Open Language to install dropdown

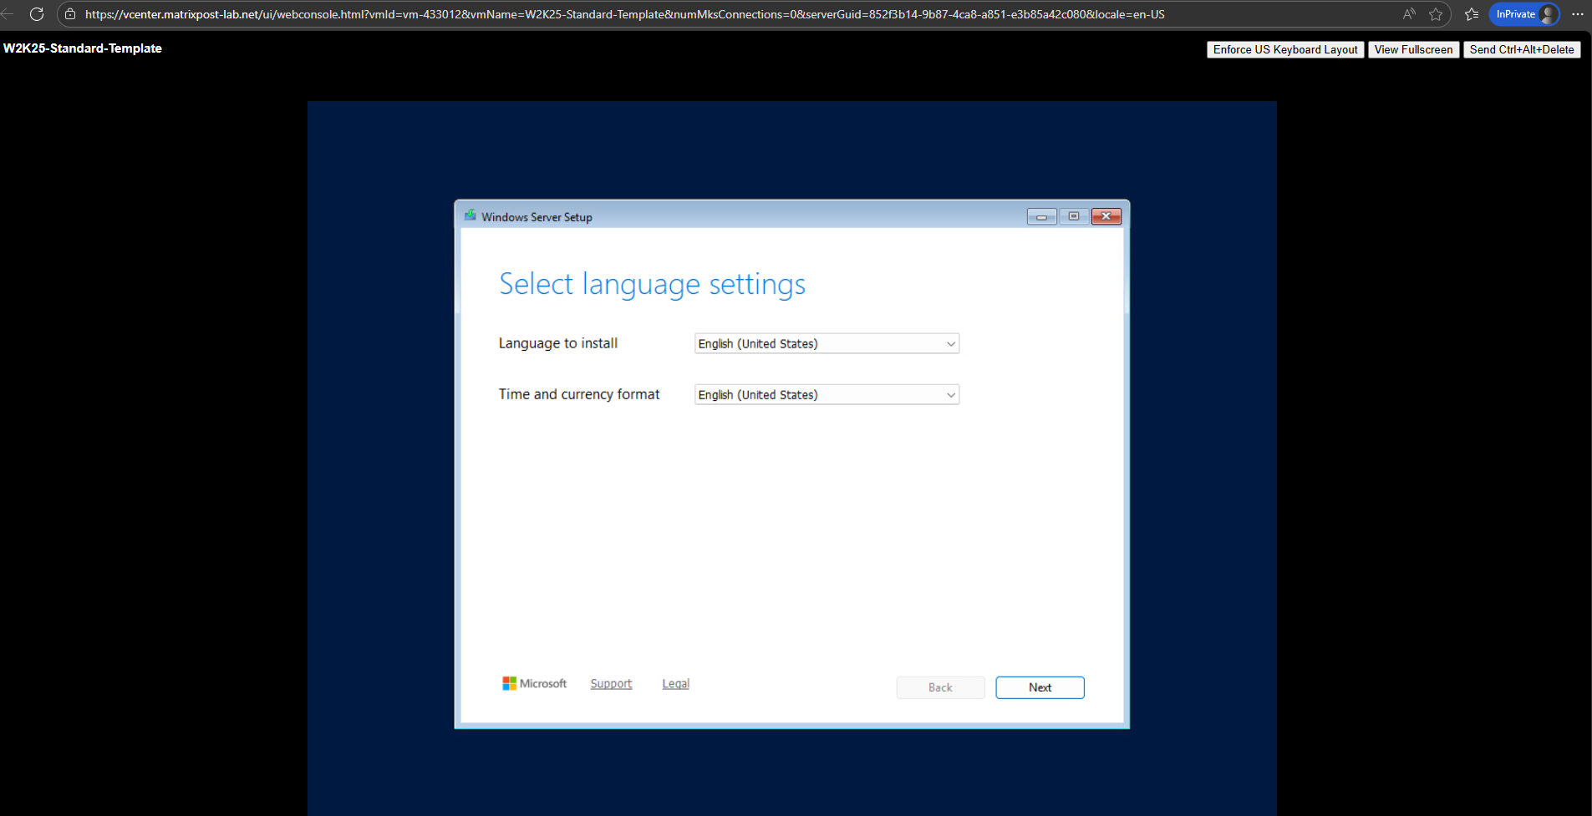[827, 343]
